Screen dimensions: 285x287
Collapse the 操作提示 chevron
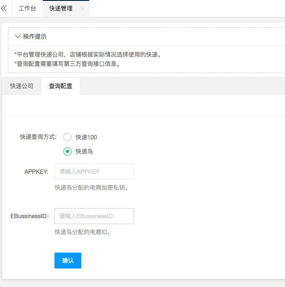pos(18,37)
